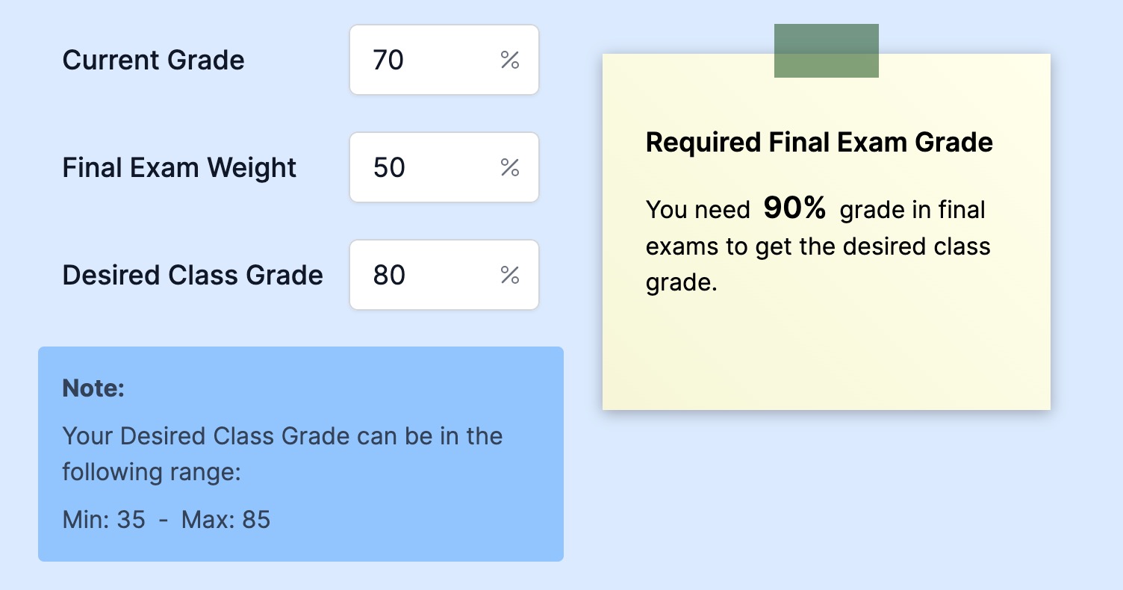The height and width of the screenshot is (590, 1123).
Task: Click the Final Exam Weight label
Action: tap(179, 167)
